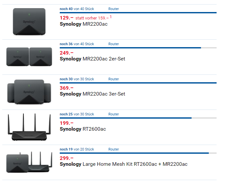The image size is (226, 183).
Task: Click footnote 1 beside statt vorher 159.–
Action: click(110, 17)
